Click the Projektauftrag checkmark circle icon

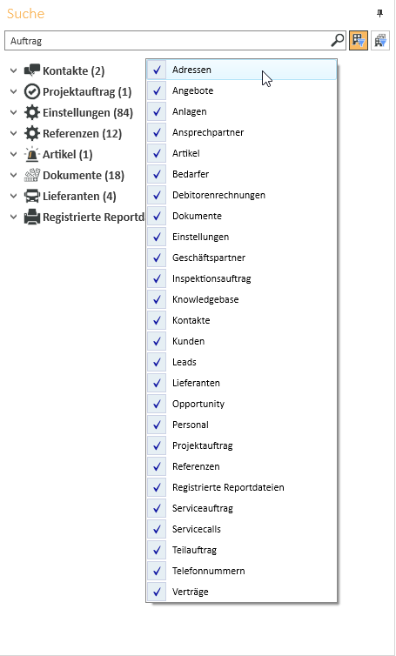coord(32,91)
